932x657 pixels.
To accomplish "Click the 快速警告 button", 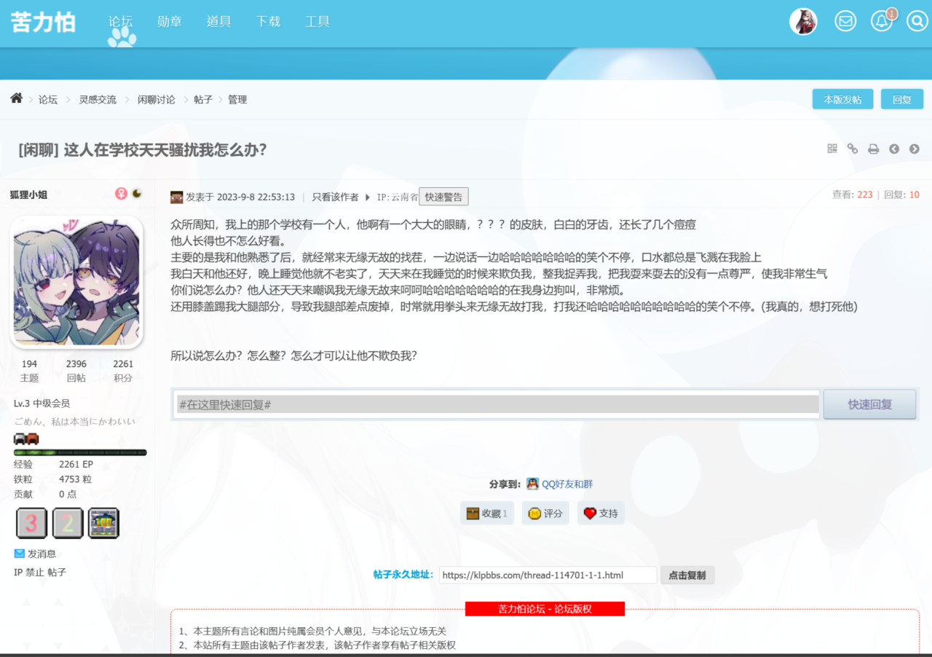I will point(443,197).
